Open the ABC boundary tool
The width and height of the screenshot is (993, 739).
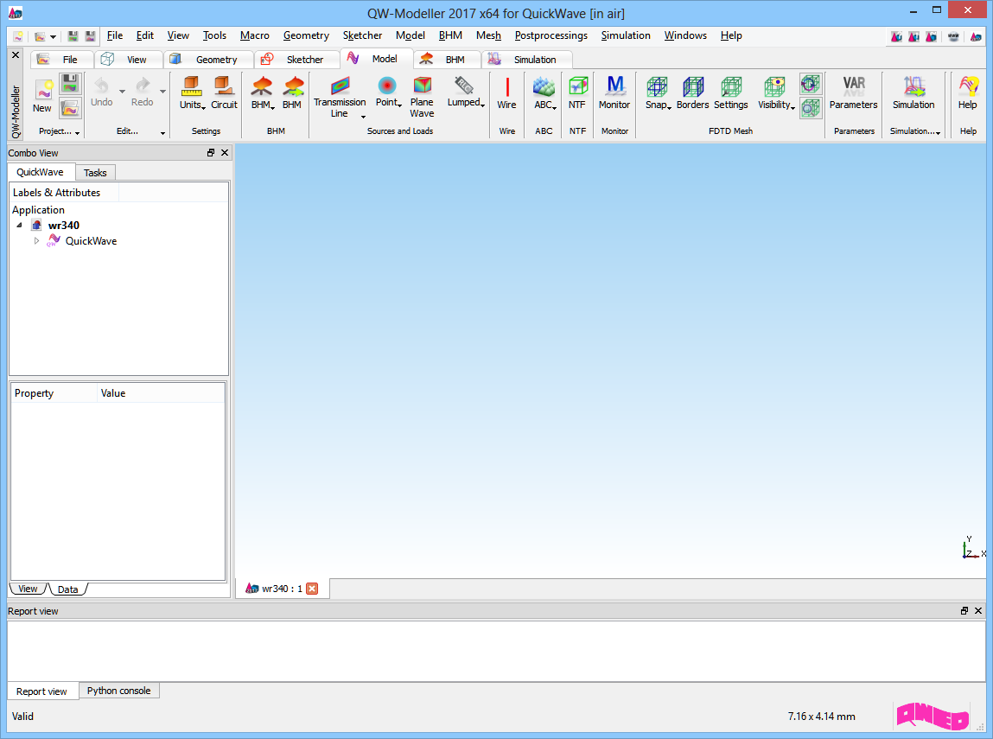[544, 92]
